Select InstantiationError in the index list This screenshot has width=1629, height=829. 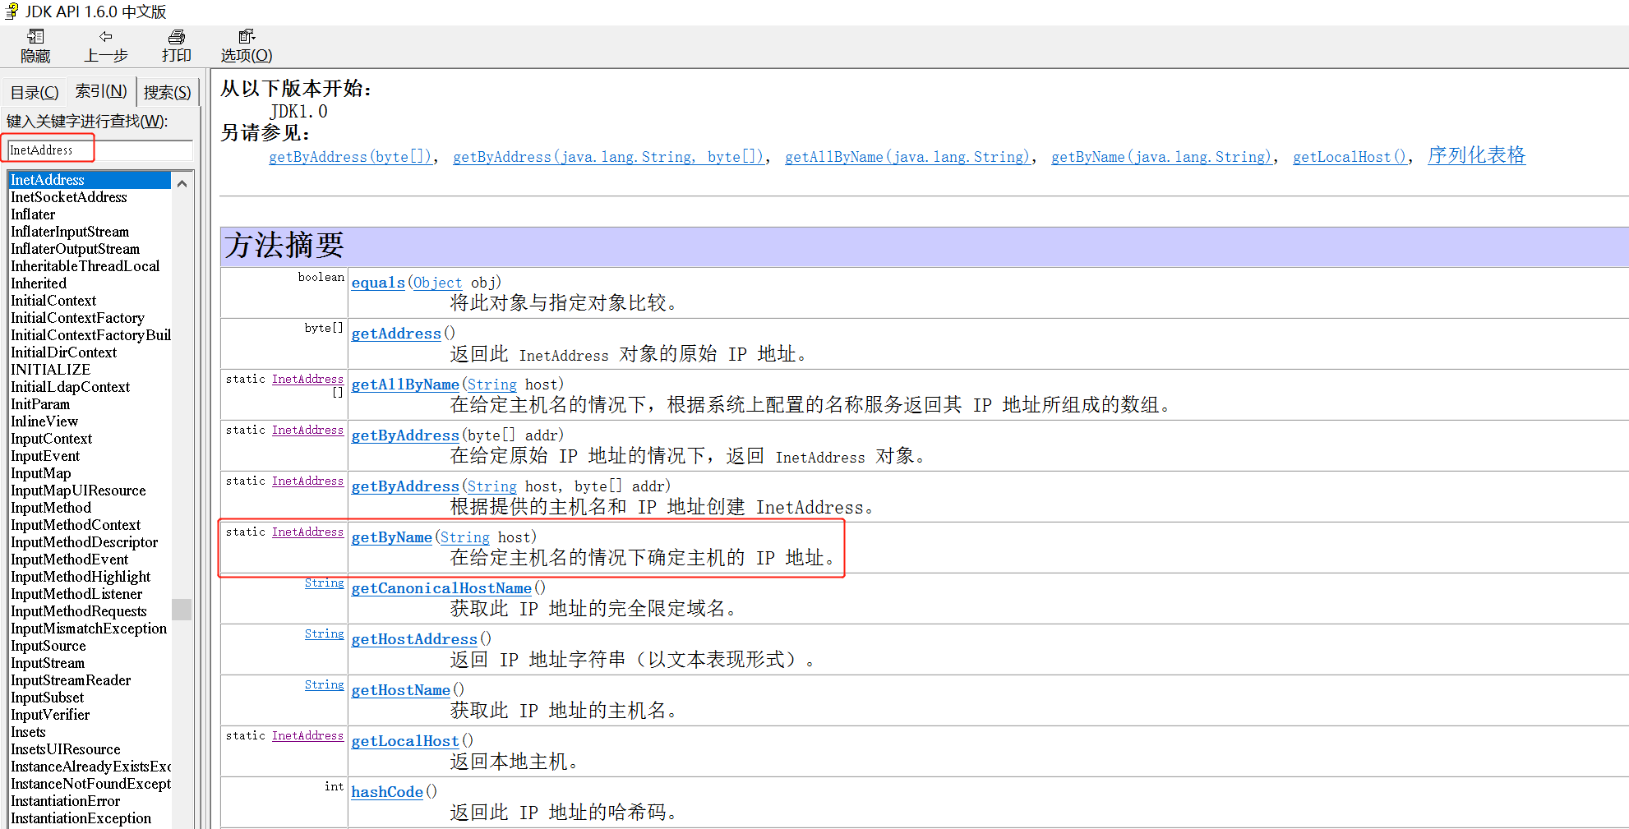[65, 801]
